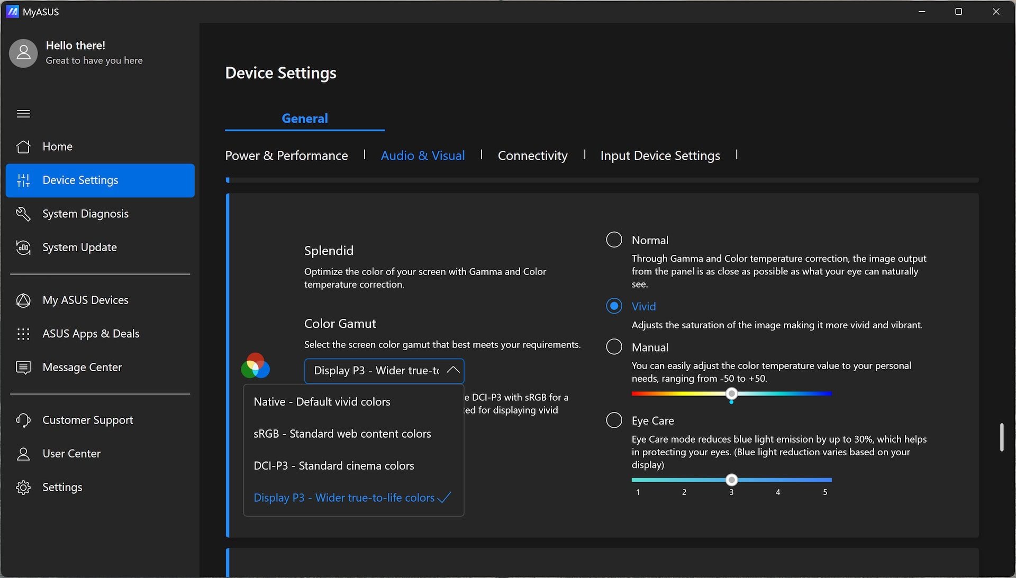This screenshot has height=578, width=1016.
Task: Click the Splendid heading
Action: point(329,251)
